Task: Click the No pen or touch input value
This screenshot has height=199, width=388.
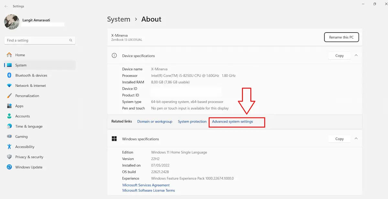Action: point(190,108)
